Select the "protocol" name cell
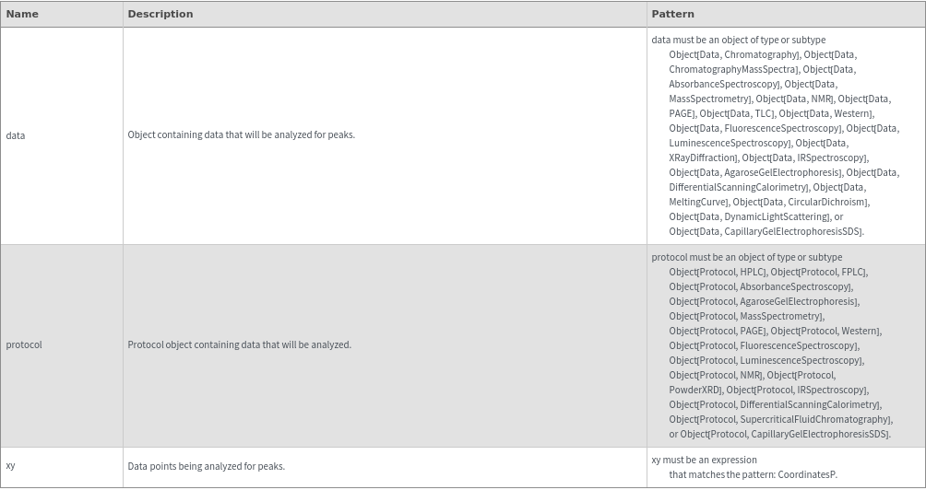Viewport: 926px width, 490px height. tap(24, 344)
